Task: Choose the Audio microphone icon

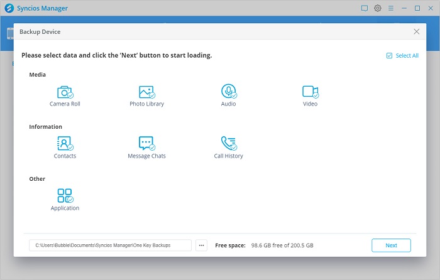Action: [228, 92]
